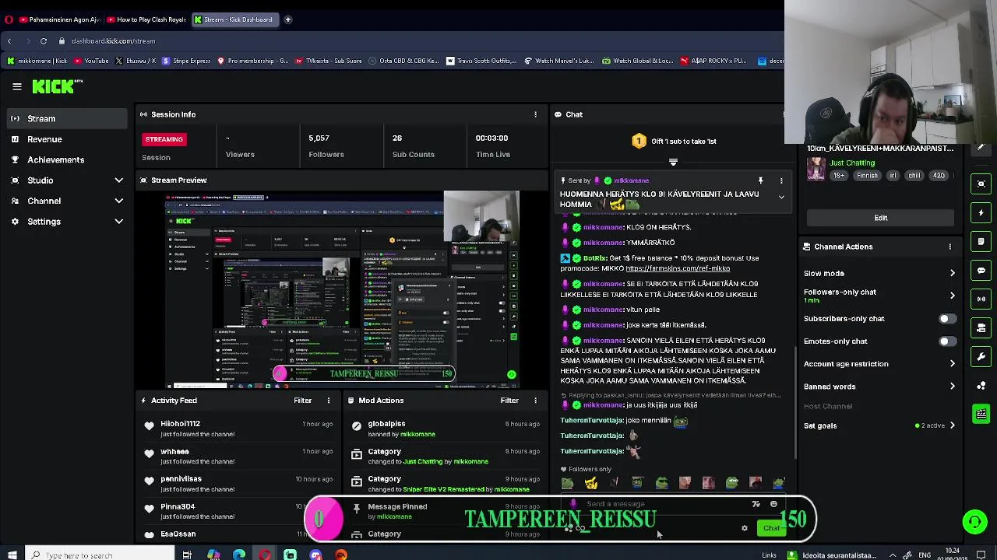Reload the page with browser refresh icon
The height and width of the screenshot is (560, 997).
[44, 40]
